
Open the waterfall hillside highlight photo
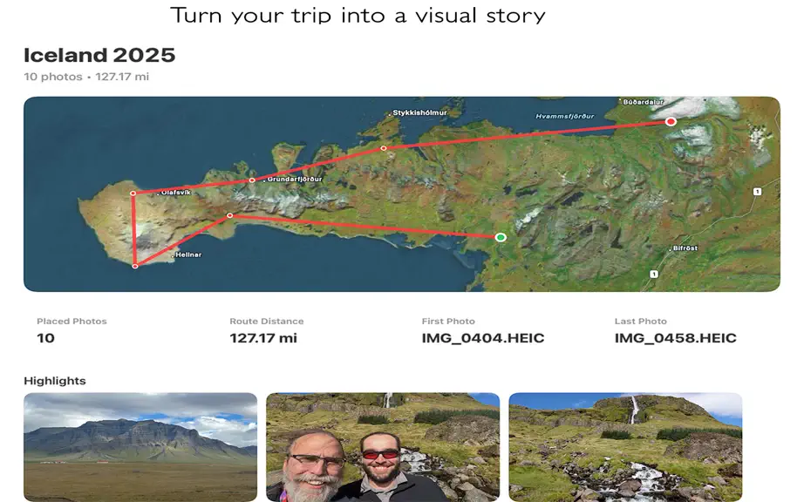(625, 447)
